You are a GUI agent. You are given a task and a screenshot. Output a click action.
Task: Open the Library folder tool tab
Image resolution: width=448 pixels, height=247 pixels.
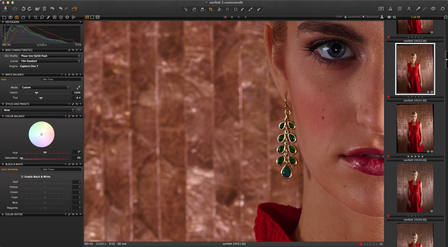[4, 17]
